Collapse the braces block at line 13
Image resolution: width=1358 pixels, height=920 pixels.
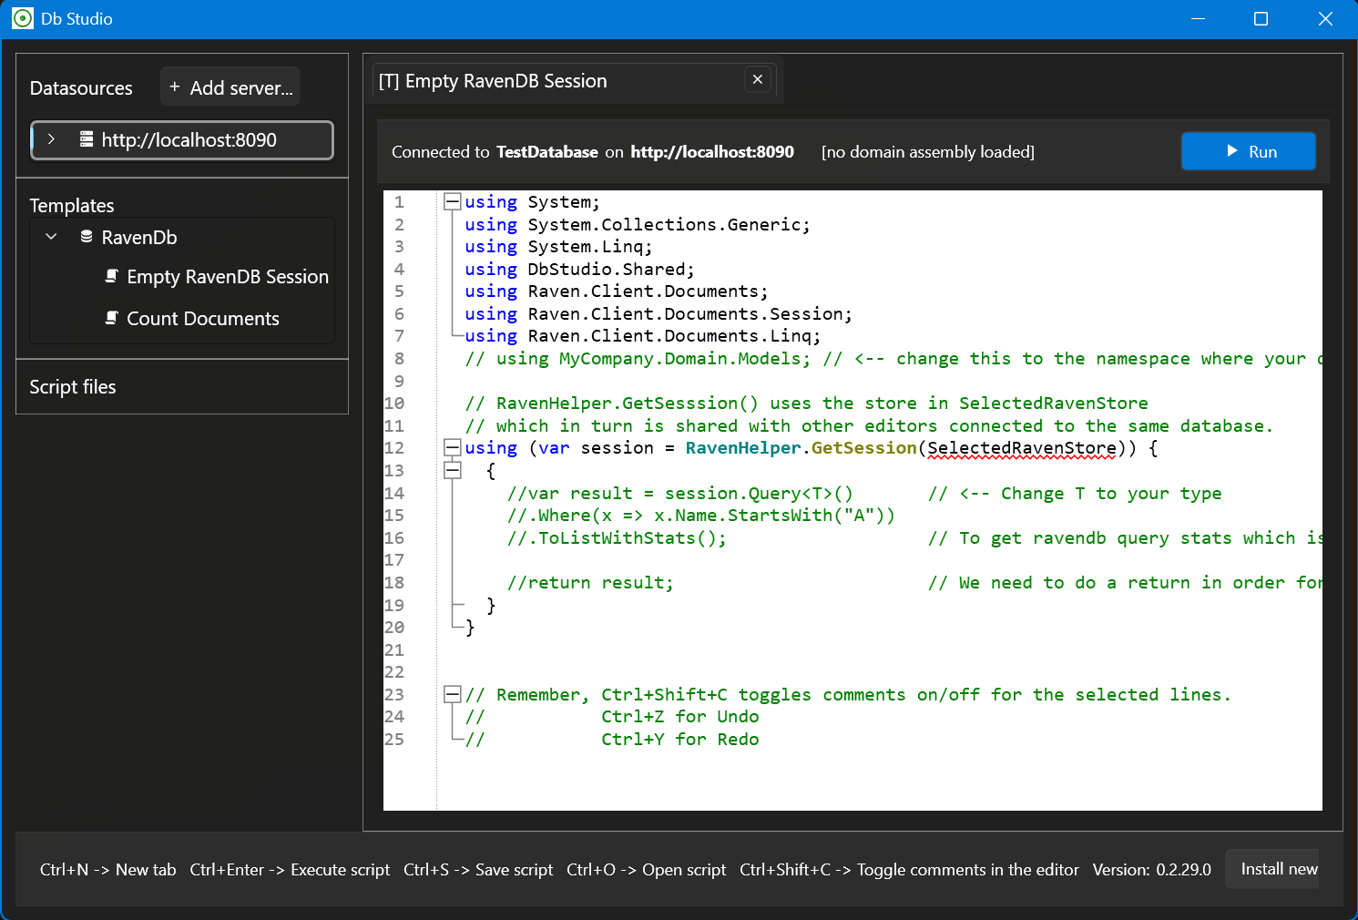point(452,471)
